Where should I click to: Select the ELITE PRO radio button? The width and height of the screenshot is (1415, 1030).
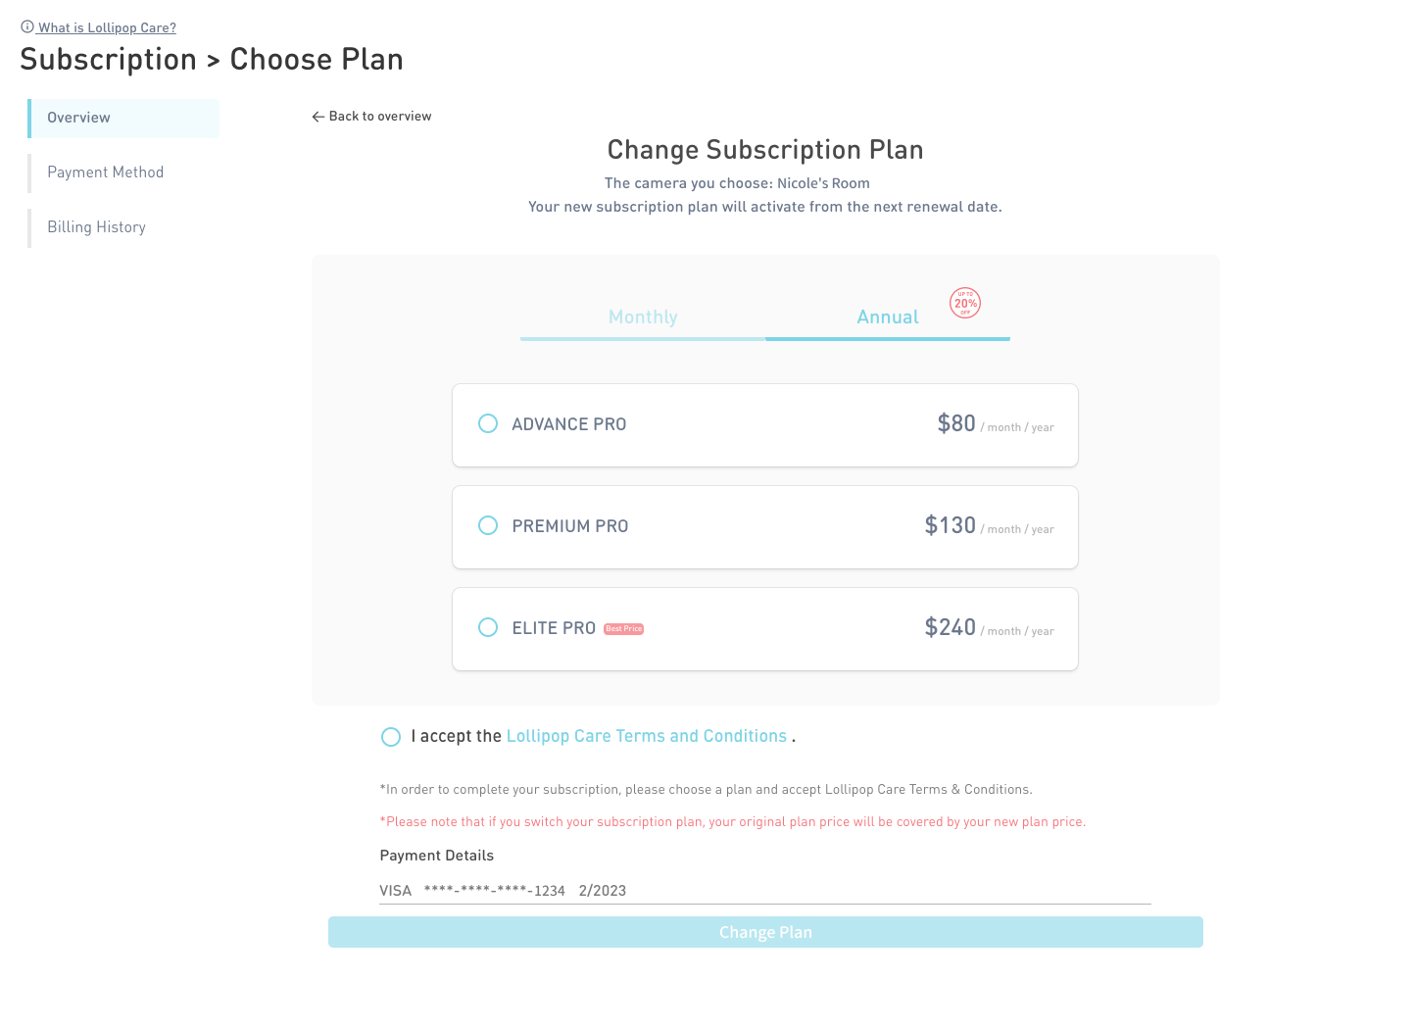click(x=488, y=627)
